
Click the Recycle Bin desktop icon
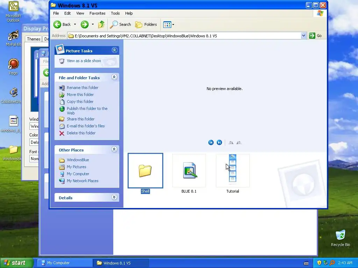tap(341, 238)
